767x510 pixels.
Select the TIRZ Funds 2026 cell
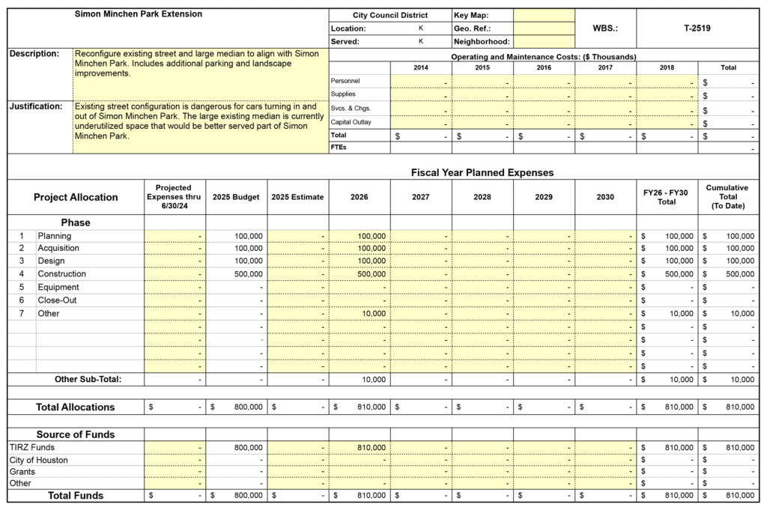(359, 448)
